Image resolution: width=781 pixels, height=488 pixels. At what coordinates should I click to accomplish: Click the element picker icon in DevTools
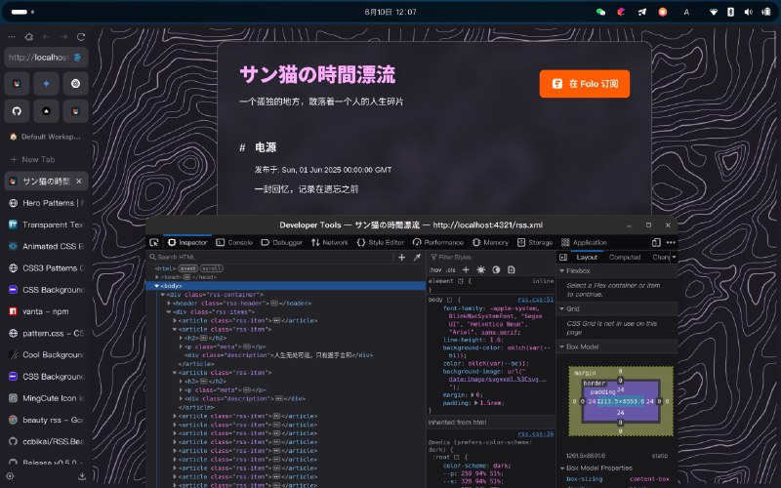click(x=154, y=242)
